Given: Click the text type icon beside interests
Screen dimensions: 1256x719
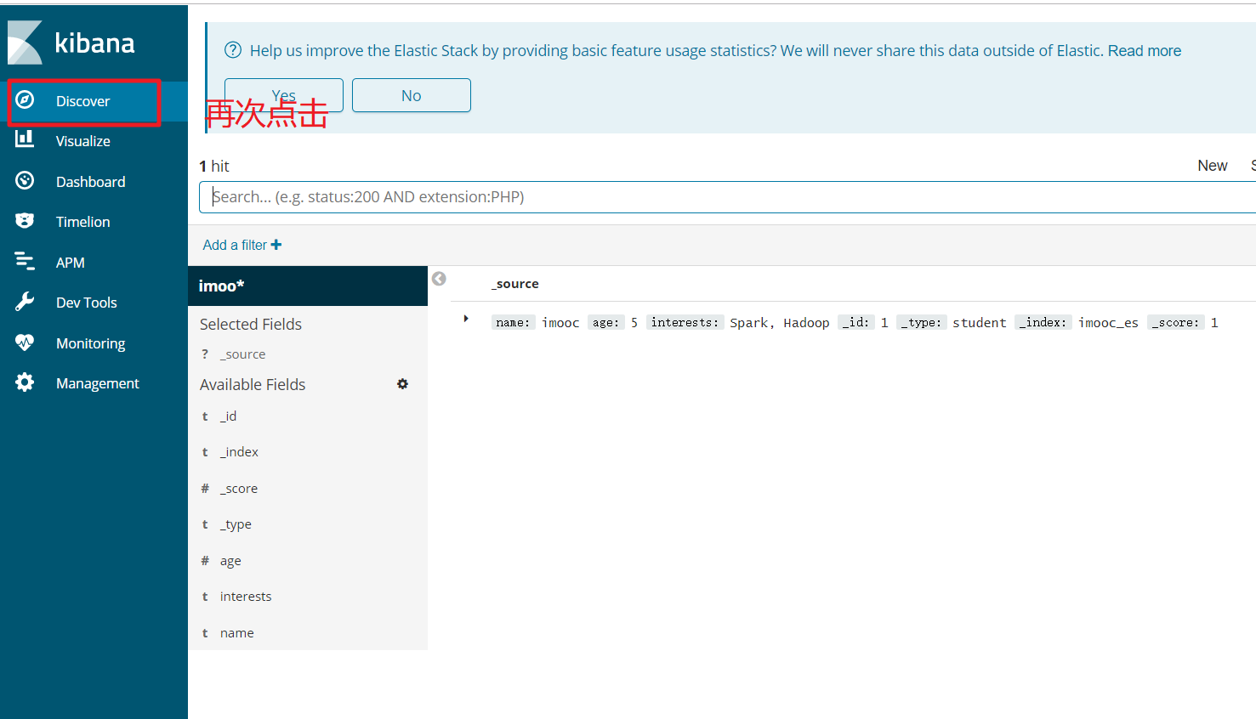Looking at the screenshot, I should click(x=205, y=597).
